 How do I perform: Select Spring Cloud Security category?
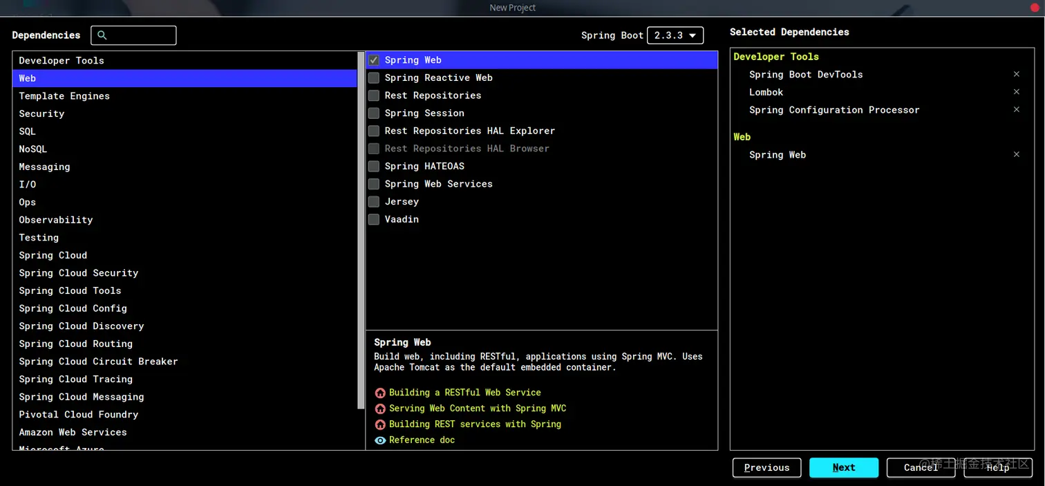[185, 273]
